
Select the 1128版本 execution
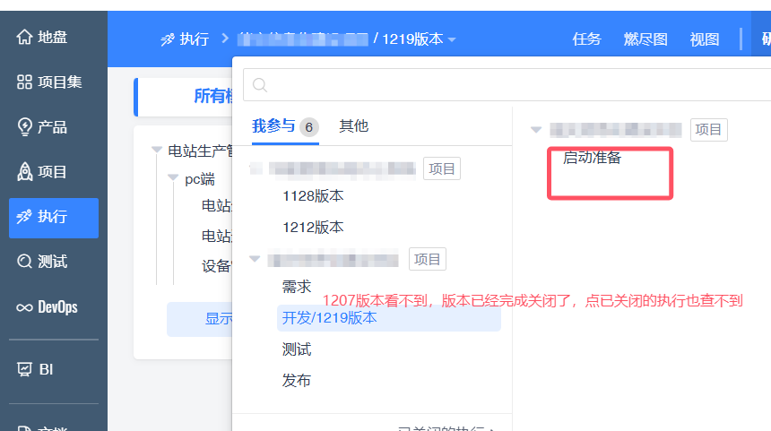313,196
